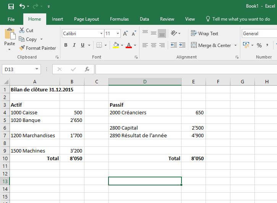
Task: Toggle Italic formatting
Action: point(74,45)
